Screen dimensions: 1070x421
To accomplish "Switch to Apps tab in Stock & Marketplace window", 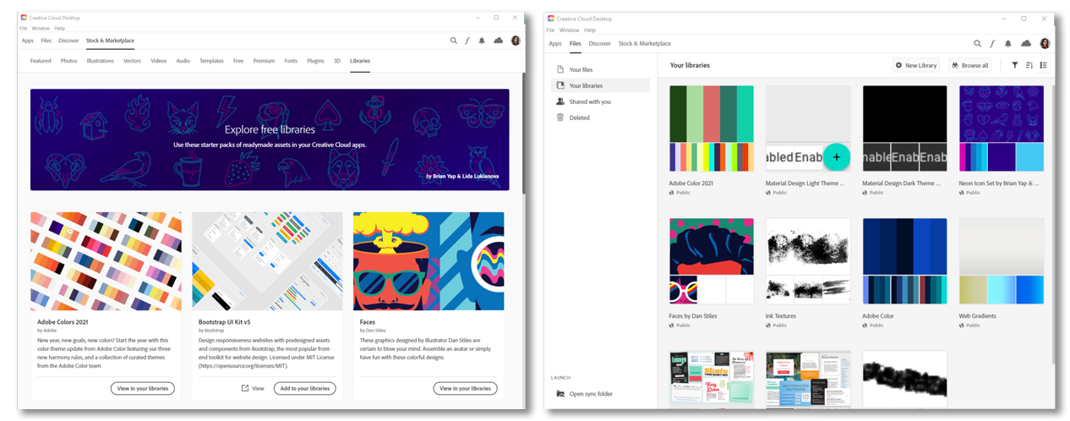I will click(28, 41).
